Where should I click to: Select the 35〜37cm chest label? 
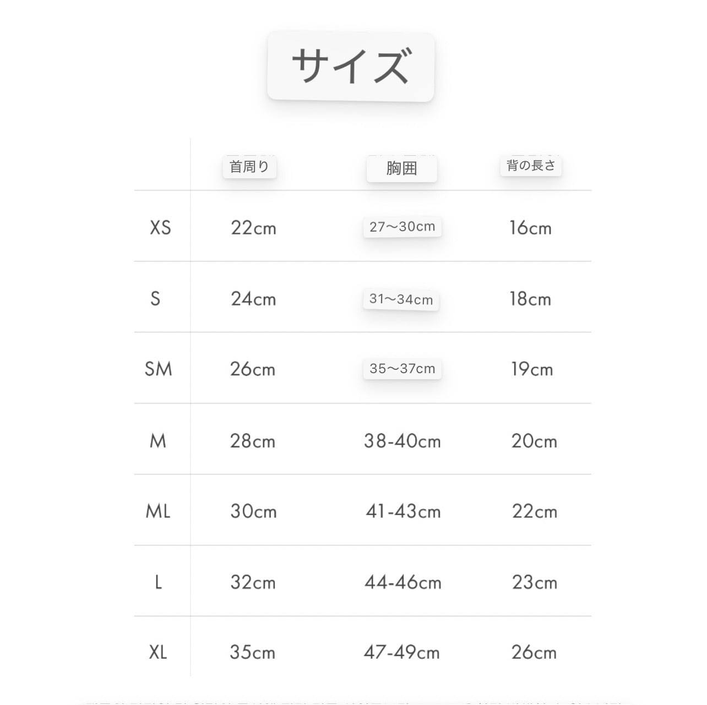tap(402, 369)
